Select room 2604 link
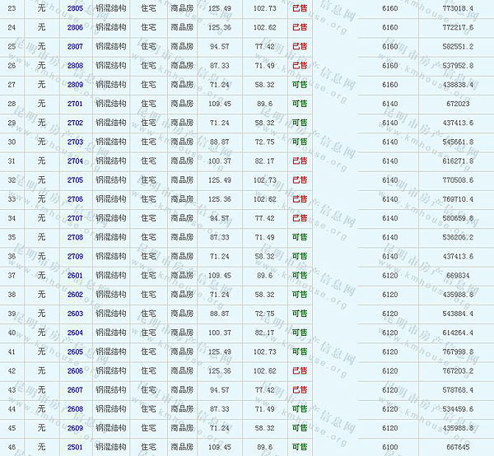Screen dimensions: 494x456 tap(75, 333)
